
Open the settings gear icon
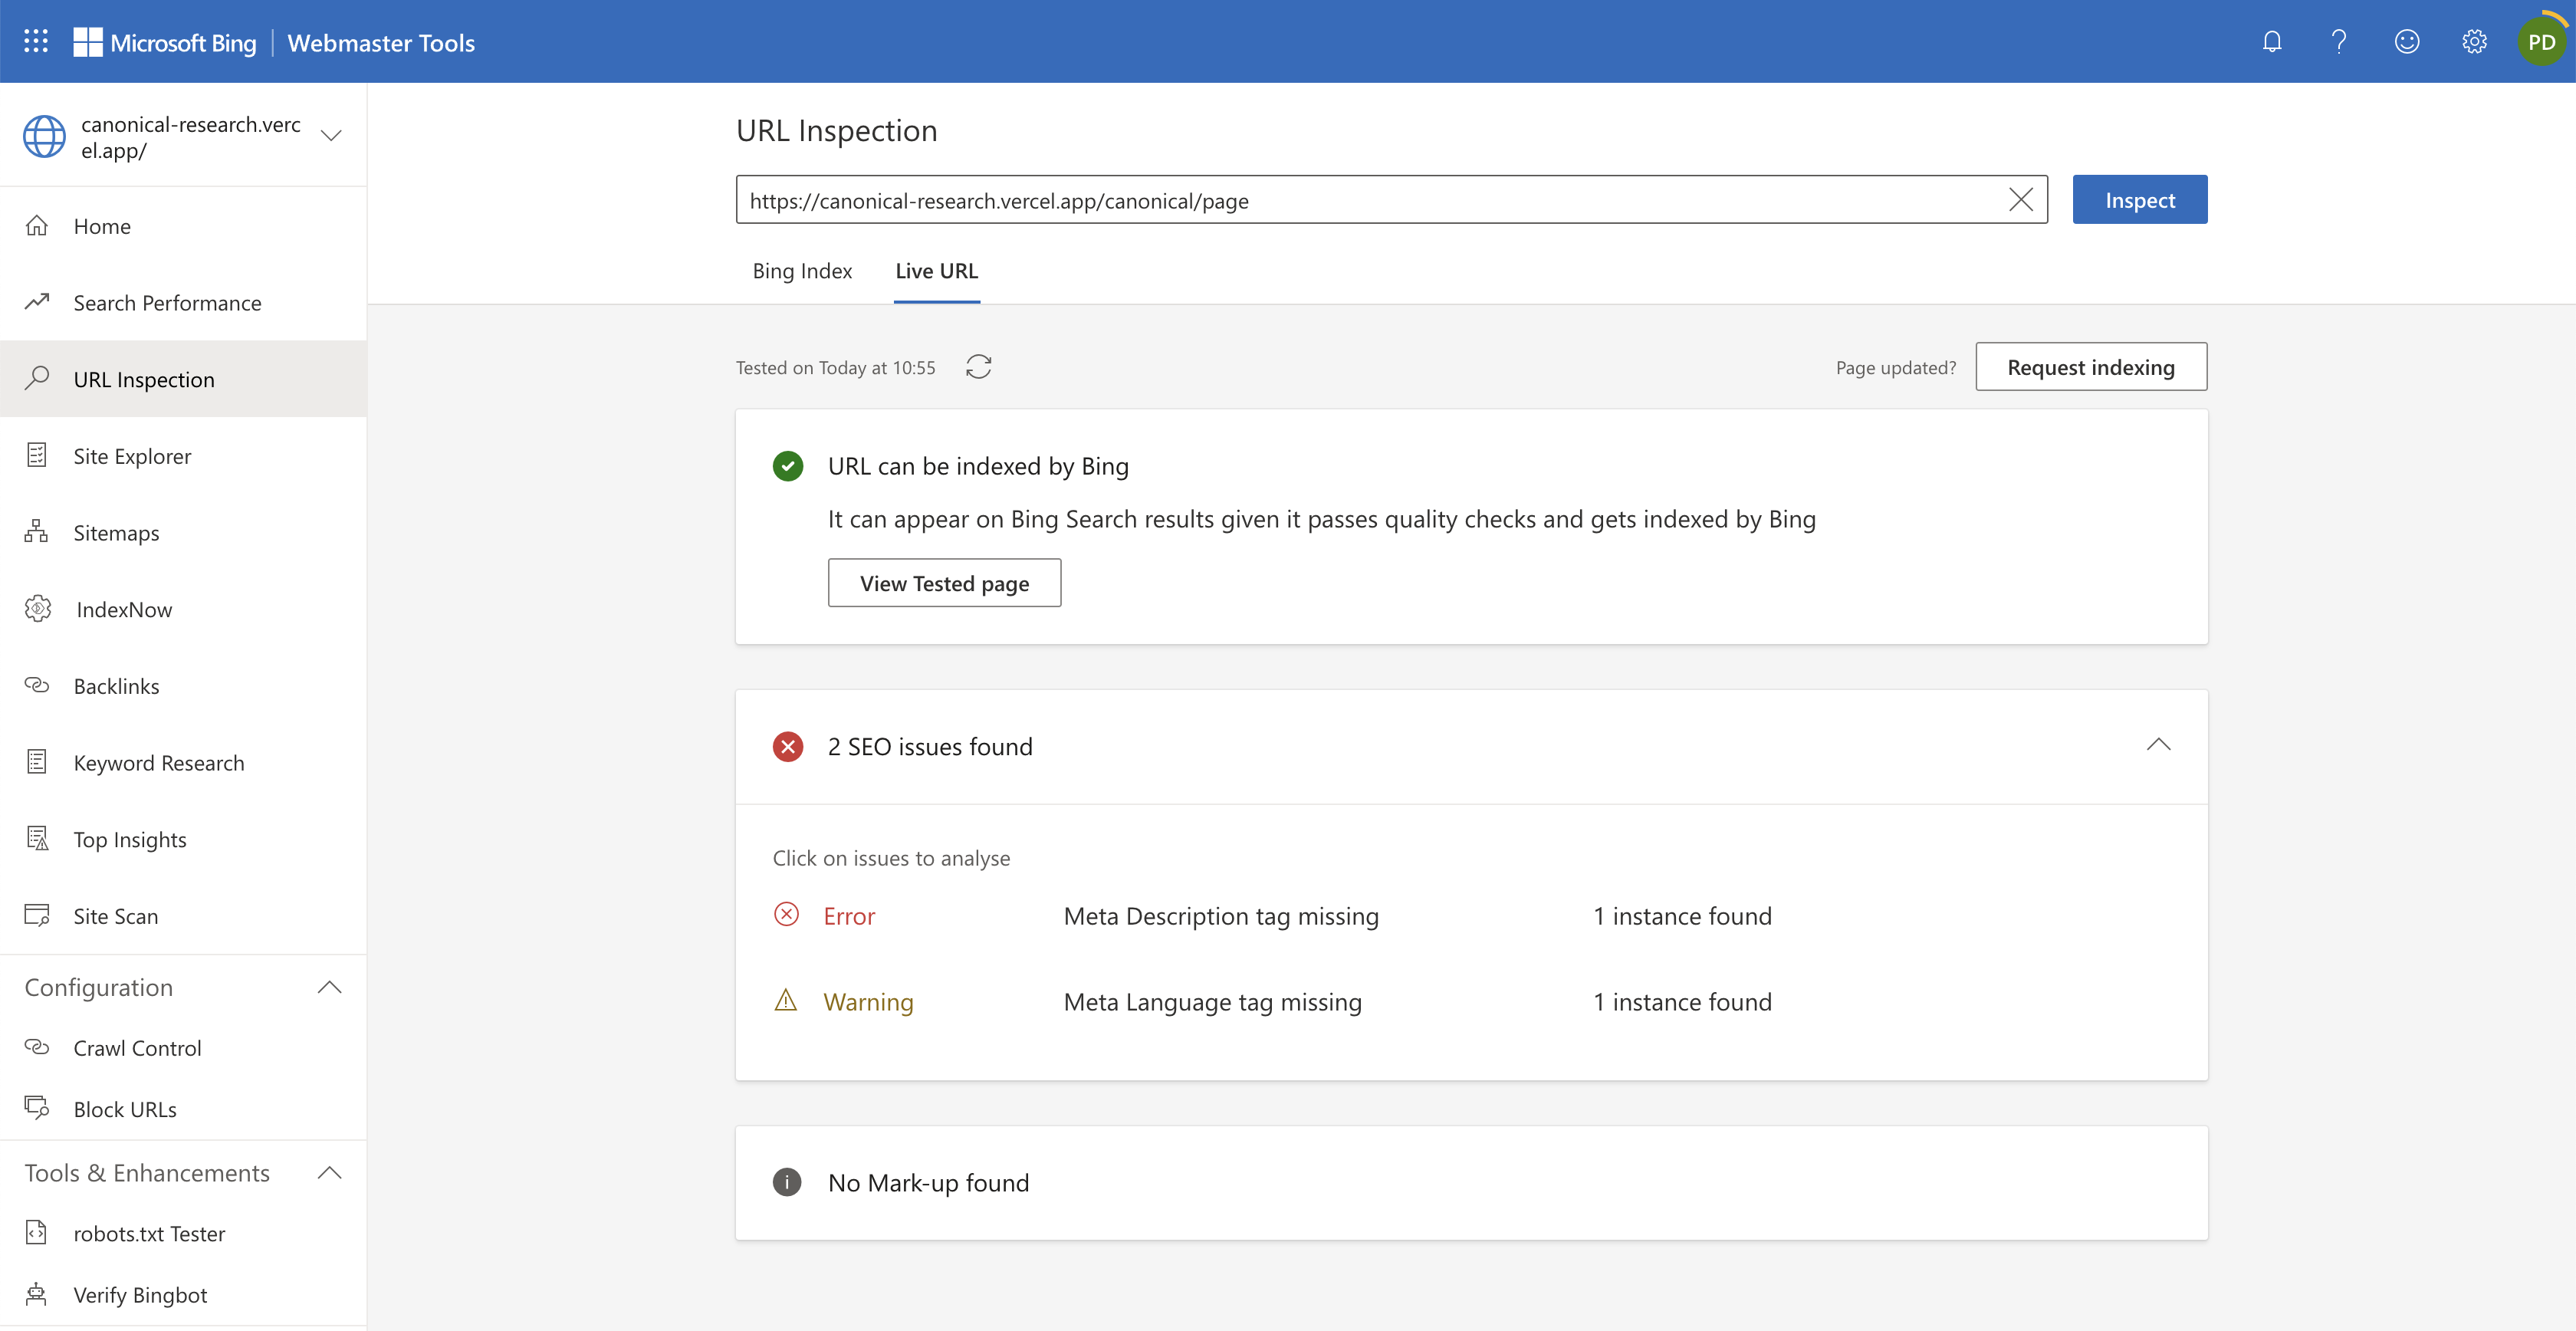2474,41
